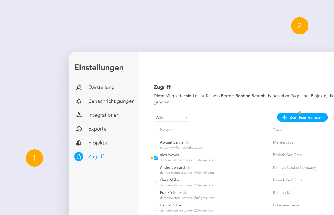
Task: Select the name Hanna Pichler
Action: coord(171,205)
